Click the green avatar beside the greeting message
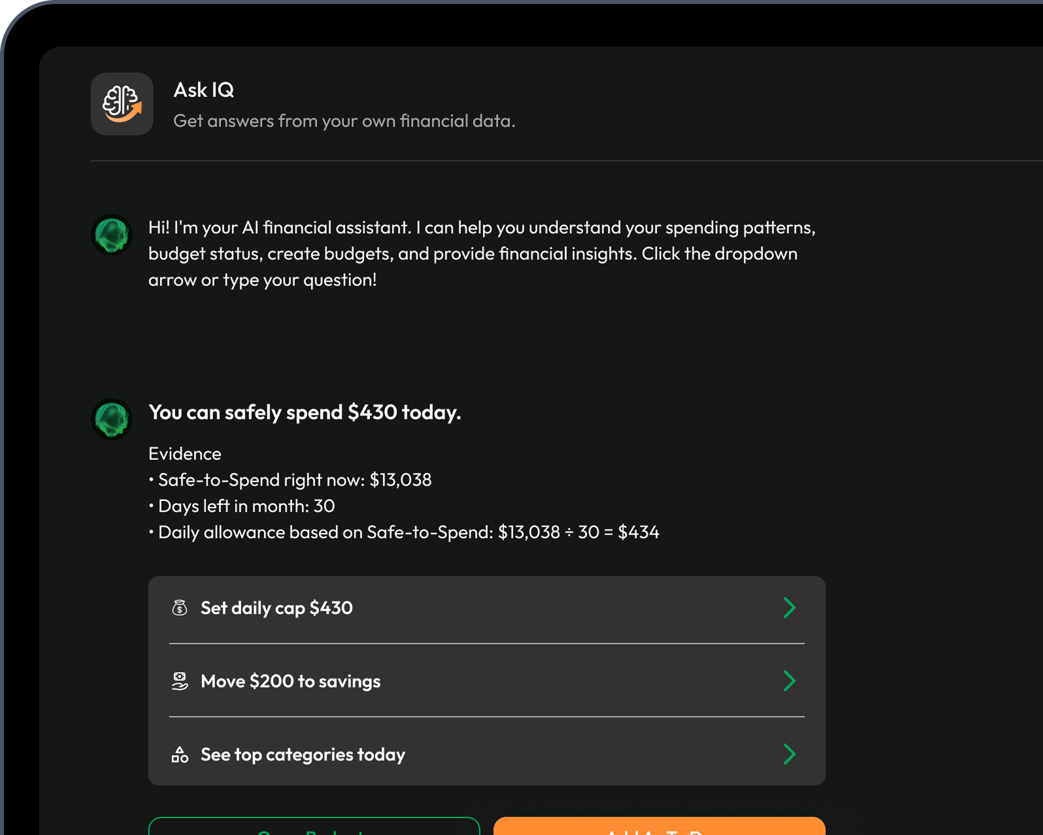The height and width of the screenshot is (835, 1043). pos(112,235)
